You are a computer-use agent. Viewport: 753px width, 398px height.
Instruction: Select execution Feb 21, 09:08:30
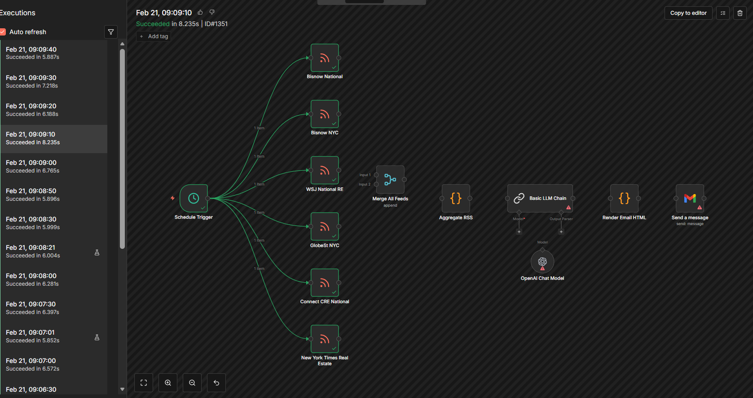coord(54,223)
